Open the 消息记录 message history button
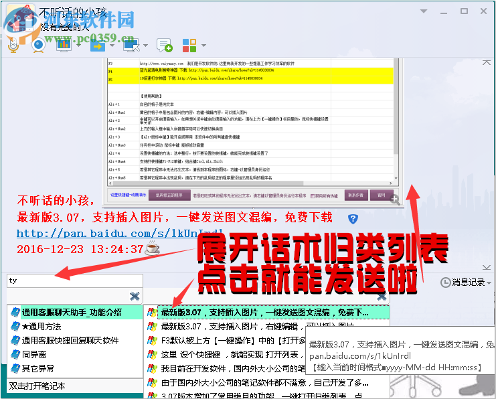Image resolution: width=496 pixels, height=399 pixels. click(463, 283)
